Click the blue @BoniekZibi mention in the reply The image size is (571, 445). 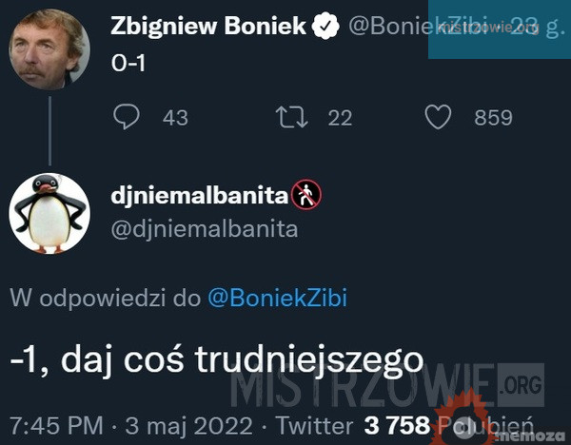(277, 299)
